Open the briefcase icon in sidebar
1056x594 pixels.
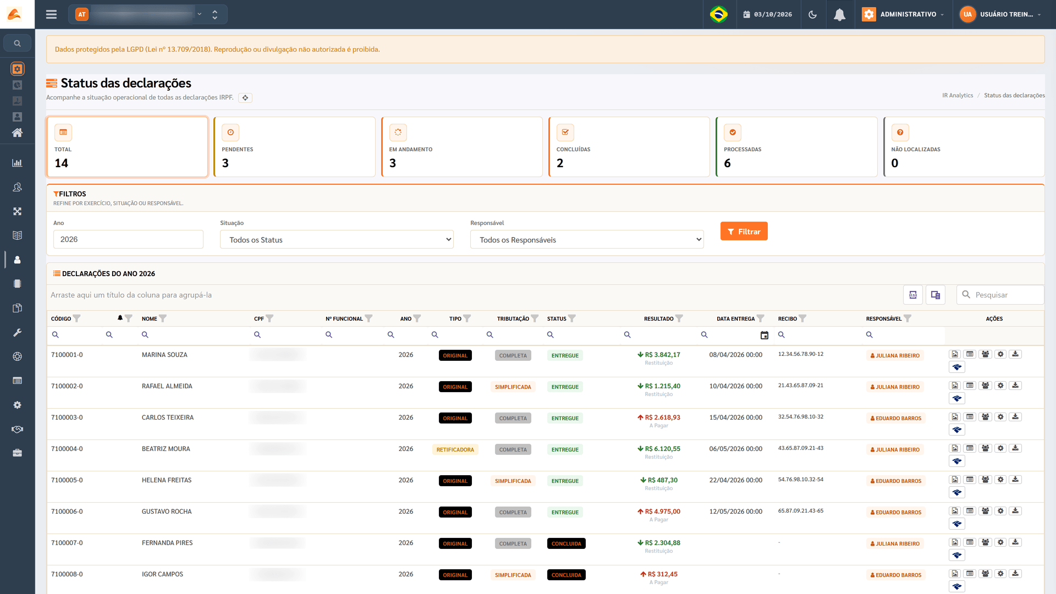click(x=17, y=453)
